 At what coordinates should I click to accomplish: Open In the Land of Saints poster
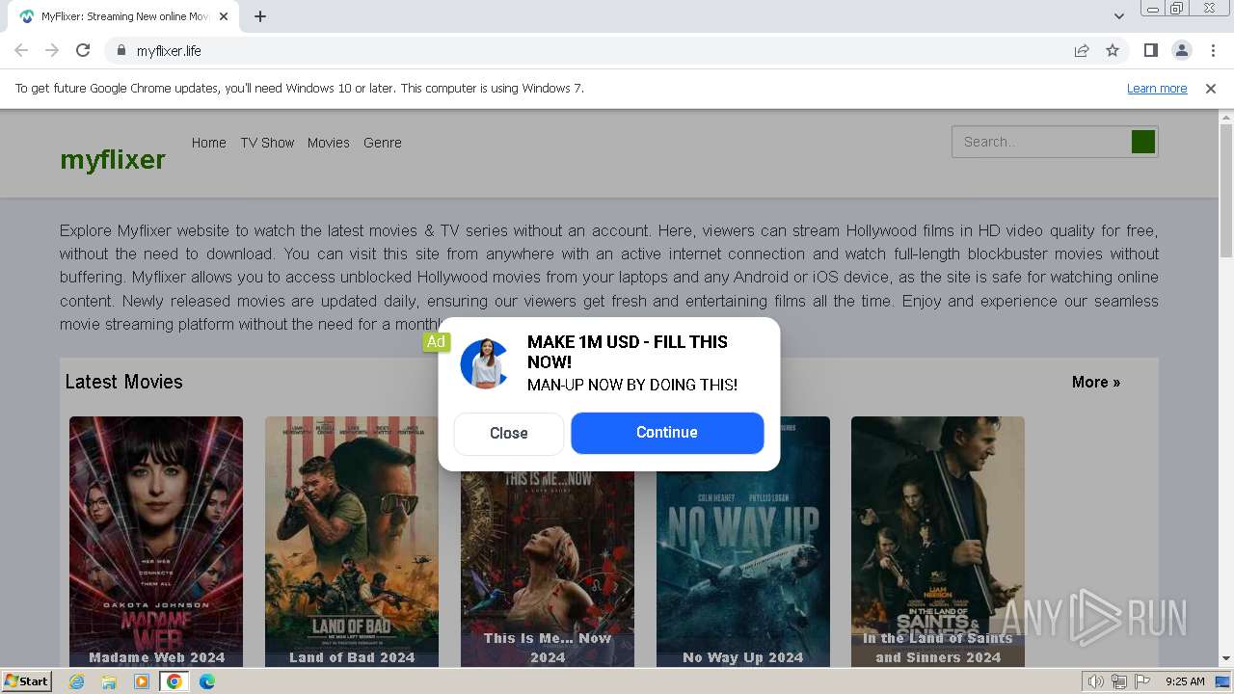[x=938, y=541]
